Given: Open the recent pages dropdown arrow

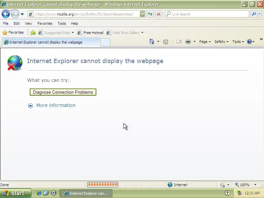Looking at the screenshot, I should [x=22, y=14].
